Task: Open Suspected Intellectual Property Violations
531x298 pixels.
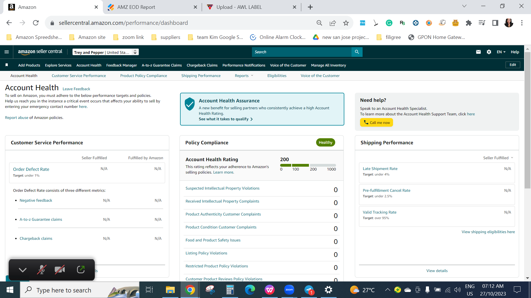Action: 222,188
